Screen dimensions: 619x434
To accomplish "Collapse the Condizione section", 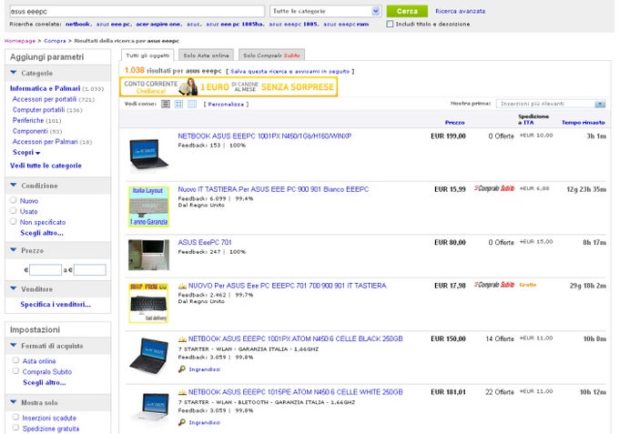I will coord(14,185).
